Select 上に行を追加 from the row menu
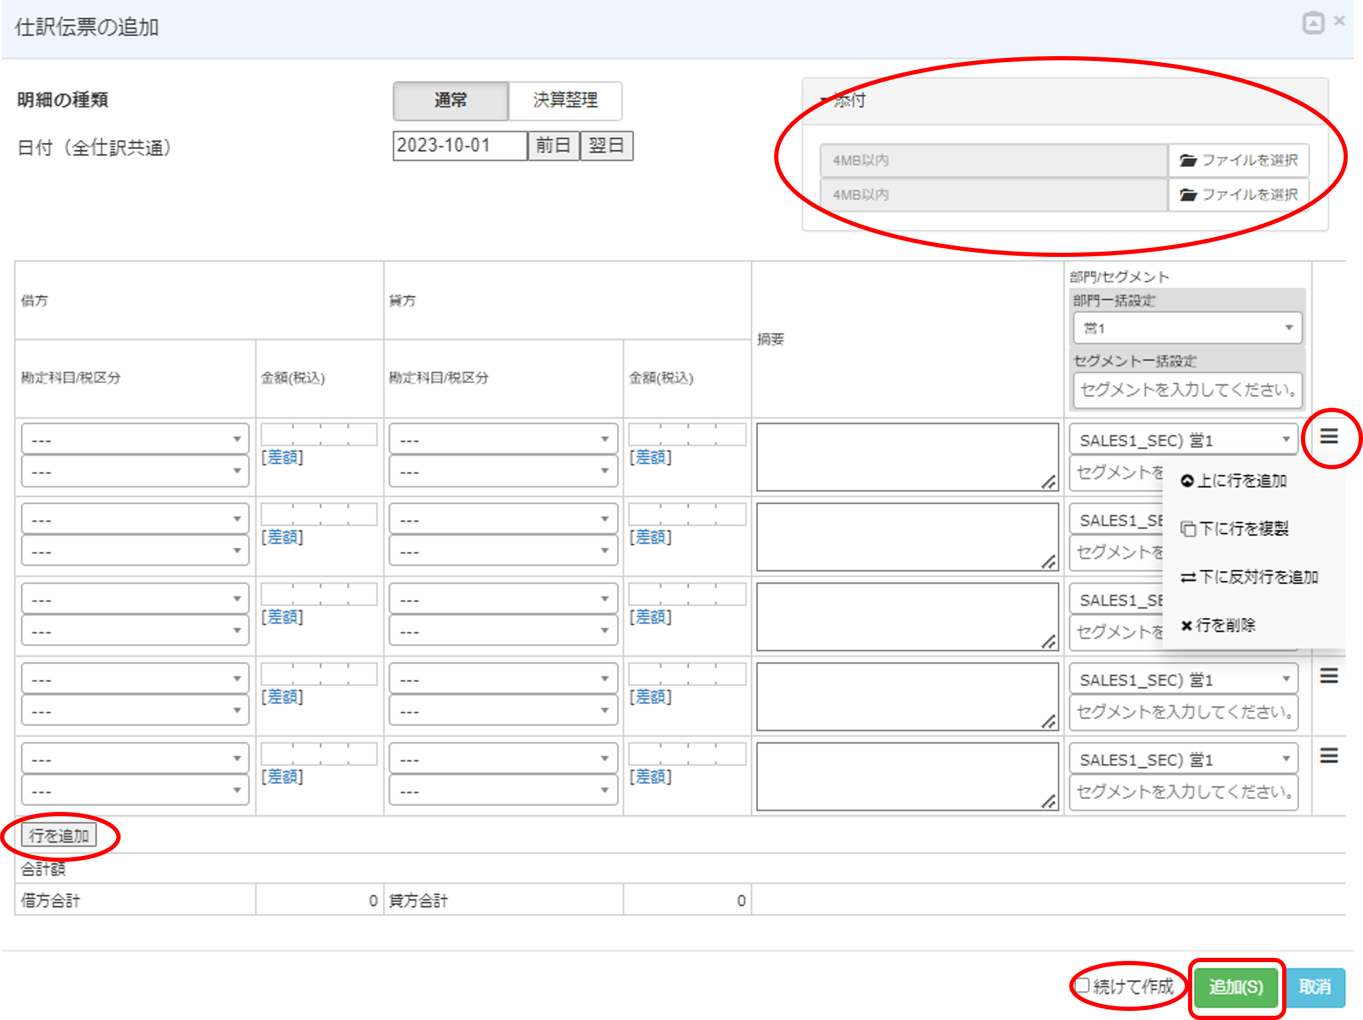 (x=1234, y=481)
